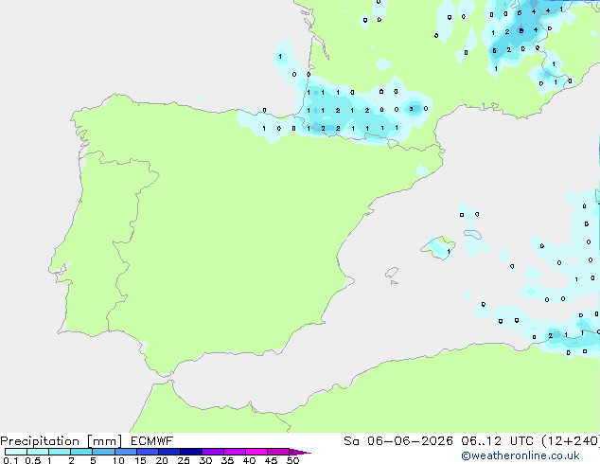
Task: Click the '35' legend scale label
Action: [x=227, y=460]
